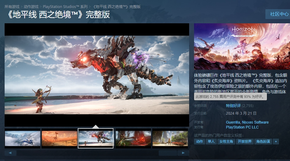Open the 动作游戏 breadcrumb link
290x161 pixels.
click(31, 7)
